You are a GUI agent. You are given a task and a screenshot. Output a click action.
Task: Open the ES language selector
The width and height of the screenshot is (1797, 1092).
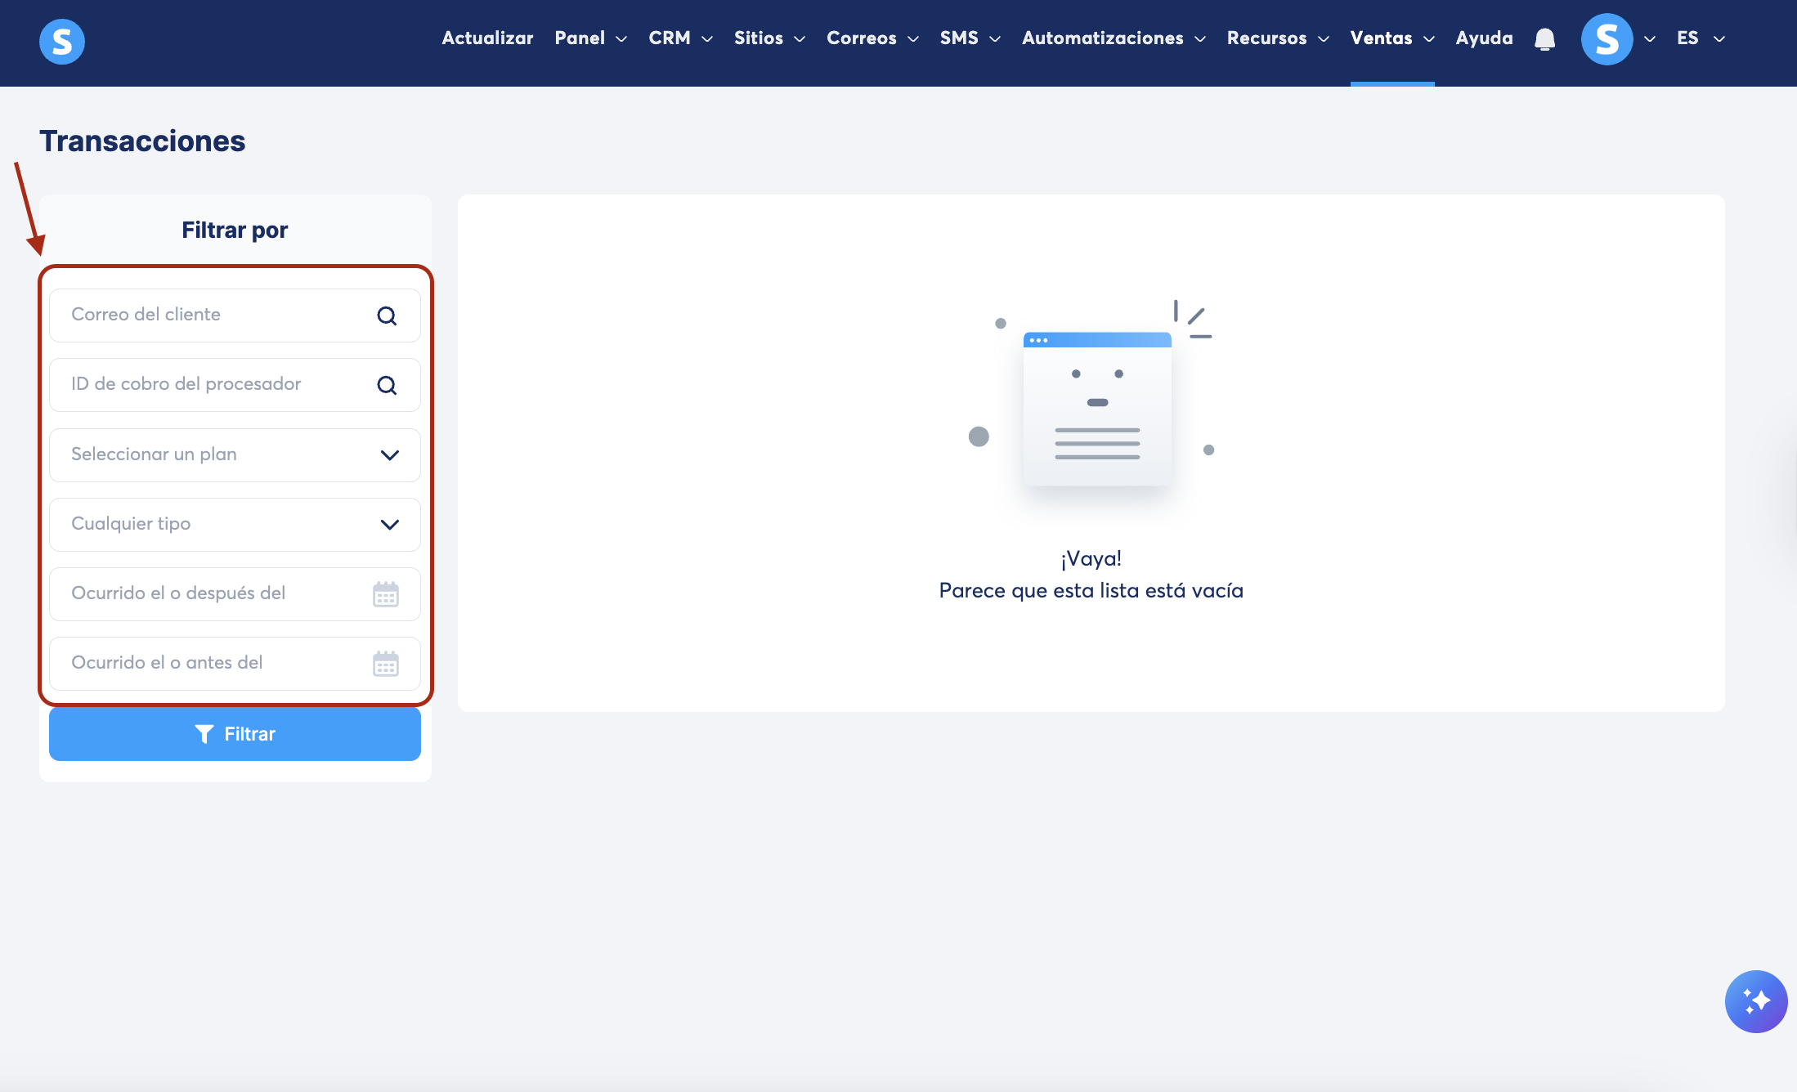click(x=1700, y=38)
